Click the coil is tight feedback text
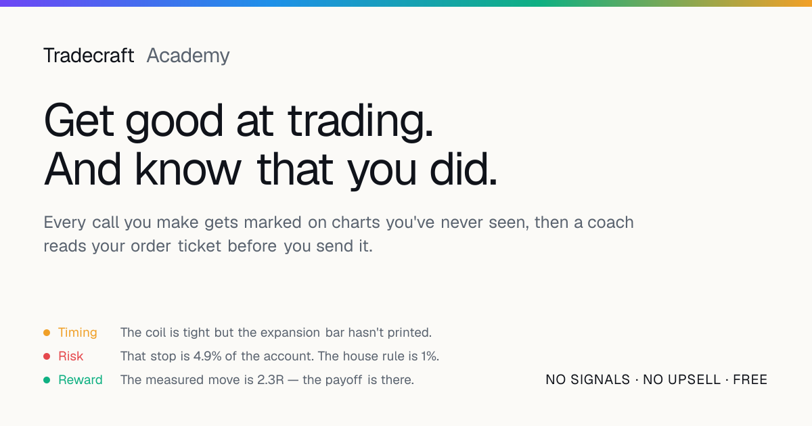Image resolution: width=812 pixels, height=426 pixels. [x=276, y=333]
